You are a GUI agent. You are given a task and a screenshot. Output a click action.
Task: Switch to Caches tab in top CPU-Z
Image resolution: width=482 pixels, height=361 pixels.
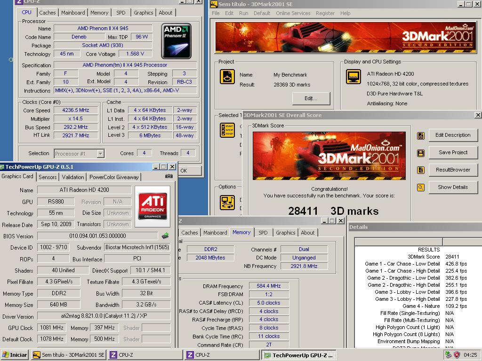pyautogui.click(x=48, y=13)
